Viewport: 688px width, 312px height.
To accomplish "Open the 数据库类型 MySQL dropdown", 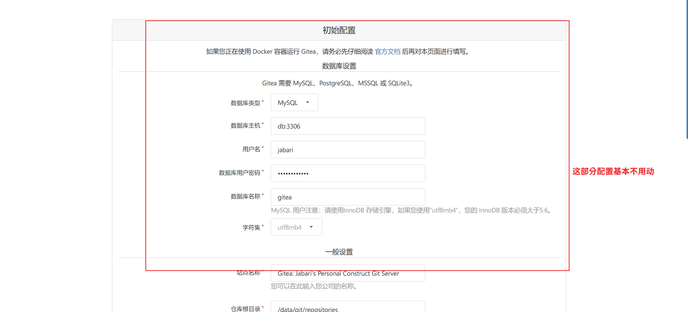I will (x=294, y=102).
